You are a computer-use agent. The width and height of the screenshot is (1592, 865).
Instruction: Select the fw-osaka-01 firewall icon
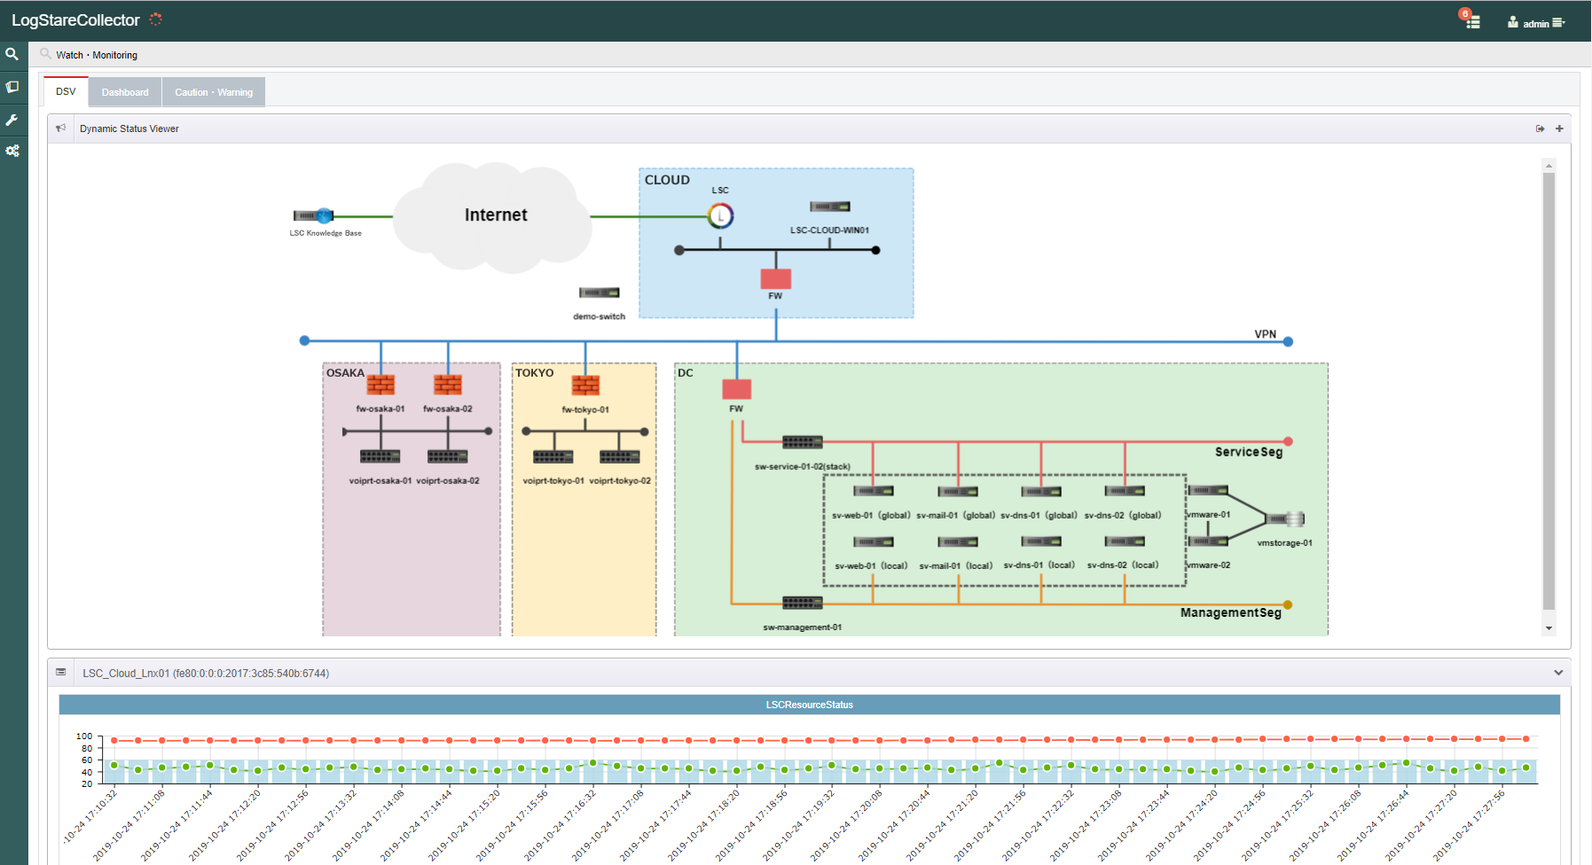point(380,385)
